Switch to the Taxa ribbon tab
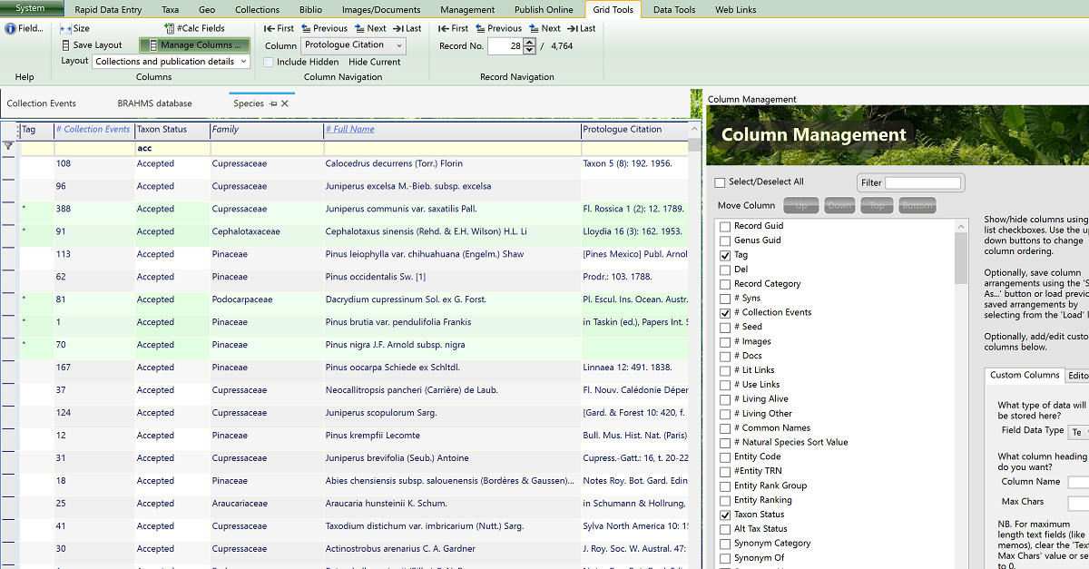The width and height of the screenshot is (1089, 569). (171, 9)
